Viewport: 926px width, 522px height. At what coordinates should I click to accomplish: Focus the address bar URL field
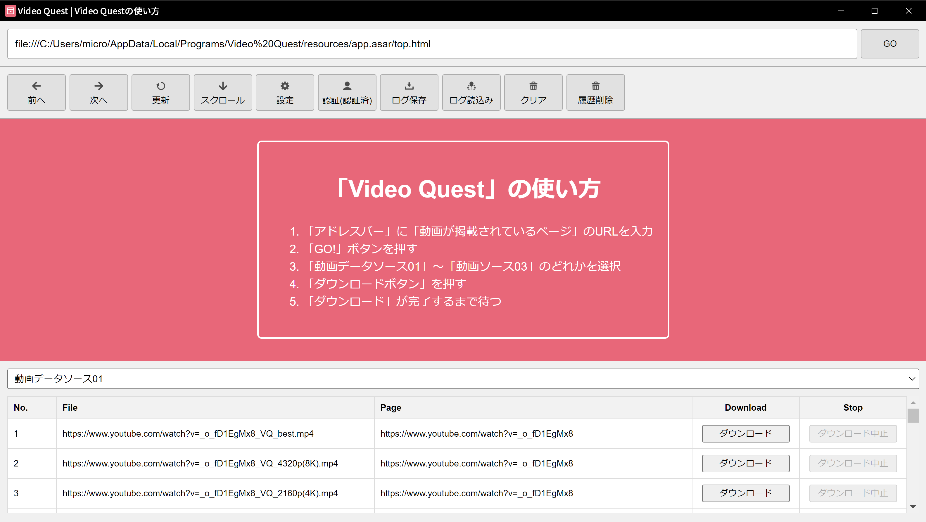432,44
